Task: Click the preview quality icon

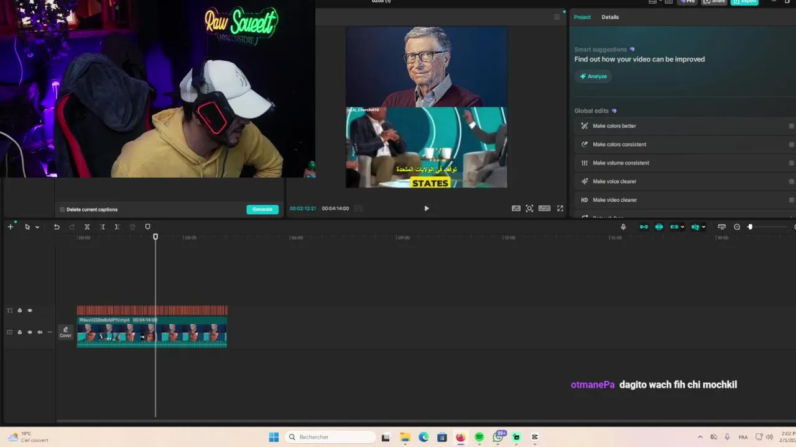Action: pos(516,209)
